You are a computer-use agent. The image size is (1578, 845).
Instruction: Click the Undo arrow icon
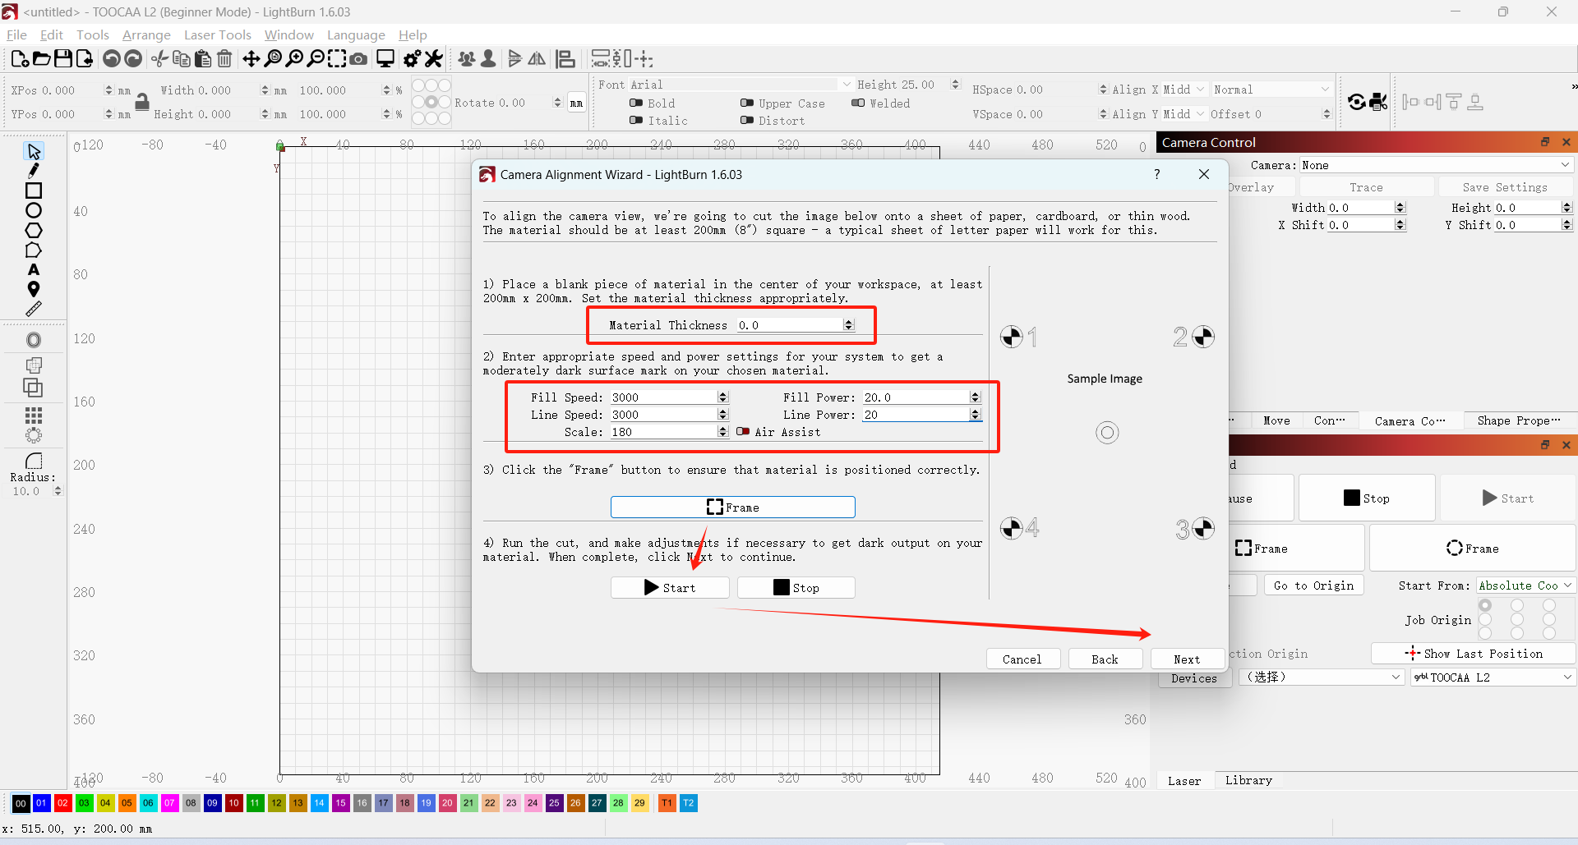[x=112, y=58]
